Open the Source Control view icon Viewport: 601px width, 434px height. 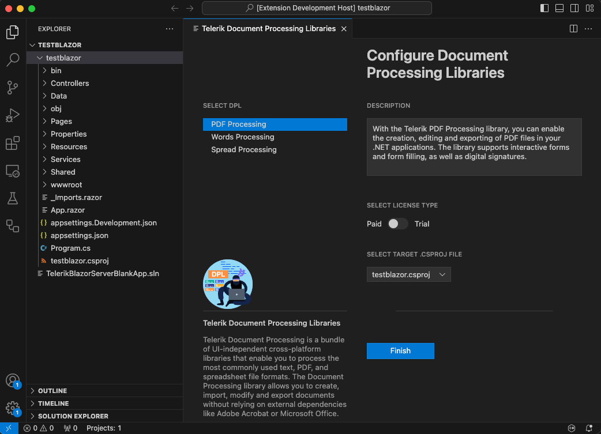pos(13,88)
